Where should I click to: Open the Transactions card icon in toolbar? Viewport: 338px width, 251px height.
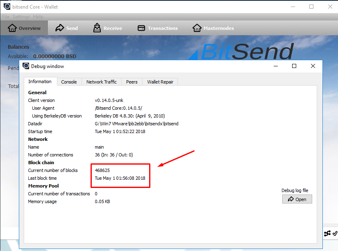coord(141,28)
